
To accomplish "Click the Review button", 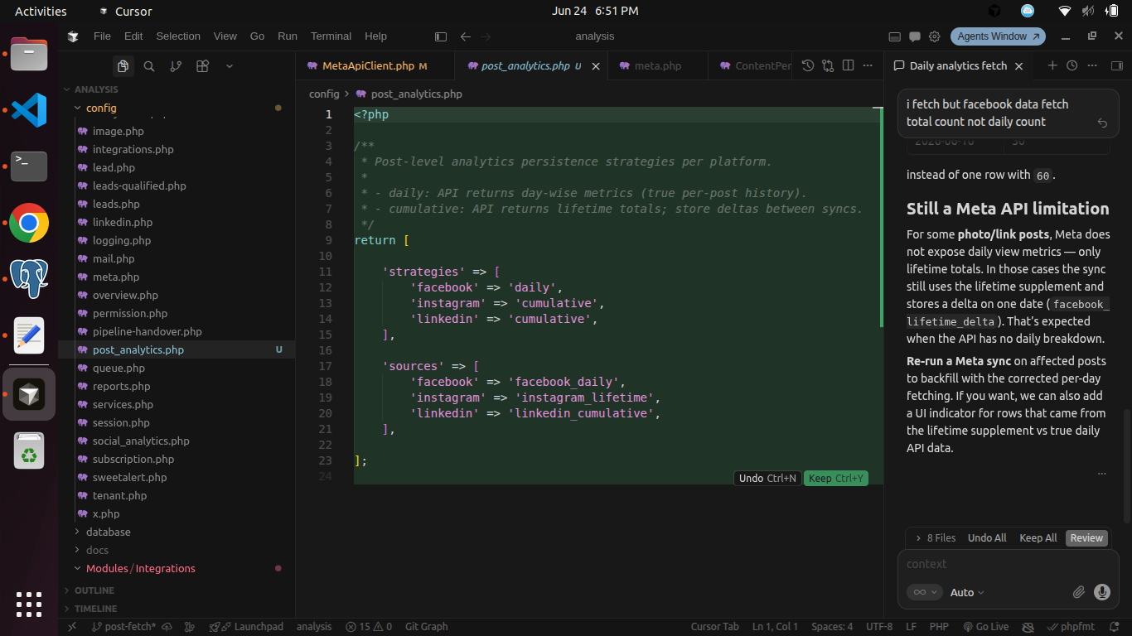I will [1086, 537].
